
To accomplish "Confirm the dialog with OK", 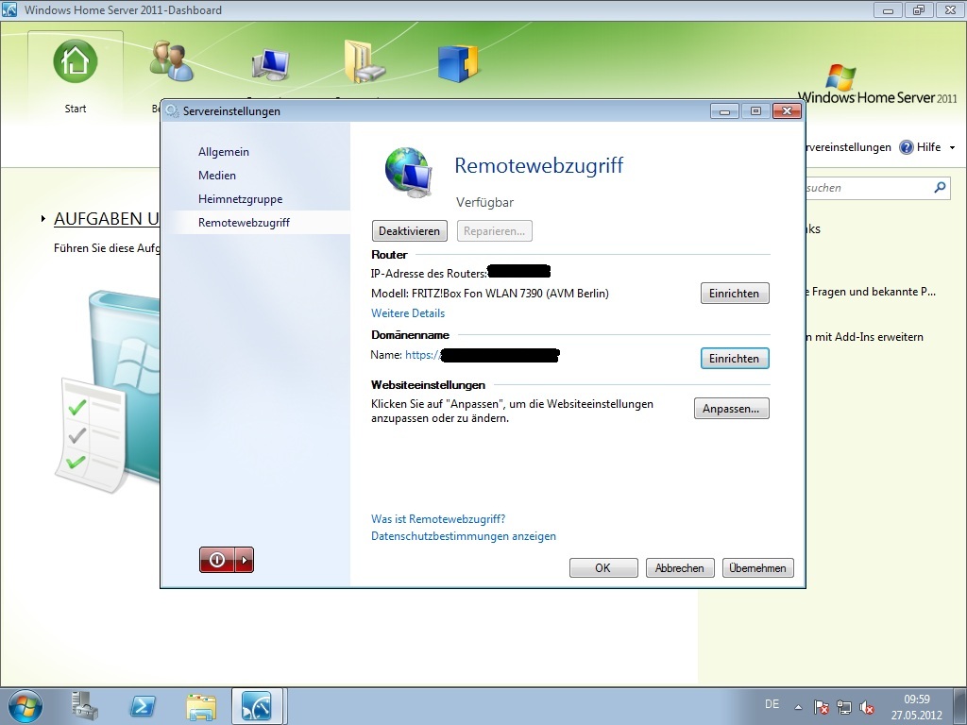I will 603,567.
